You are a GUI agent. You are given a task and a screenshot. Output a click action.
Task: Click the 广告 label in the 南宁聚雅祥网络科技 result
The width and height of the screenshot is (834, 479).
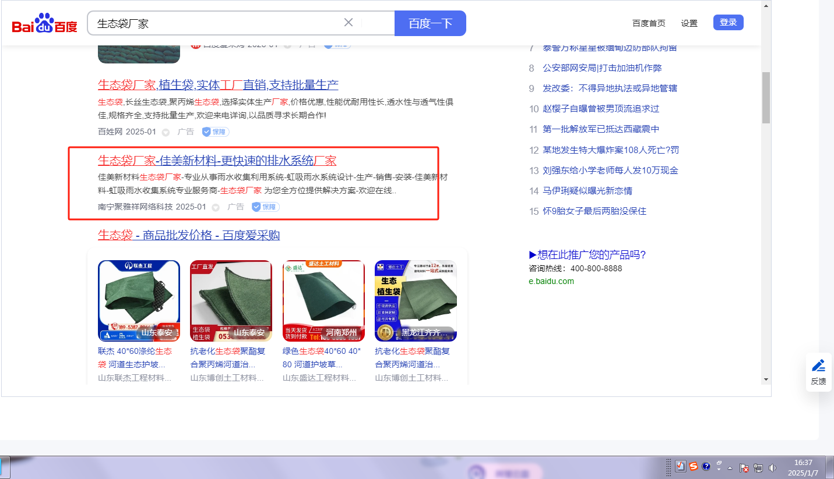pos(235,207)
